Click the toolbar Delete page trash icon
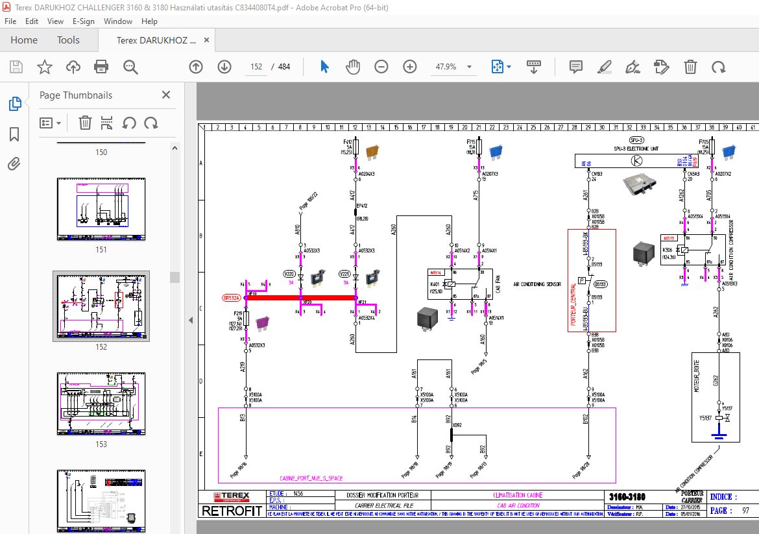The height and width of the screenshot is (534, 759). coord(690,67)
